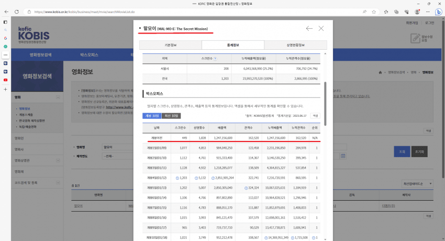
Task: Click the 말모이 link in the results table
Action: [78, 206]
